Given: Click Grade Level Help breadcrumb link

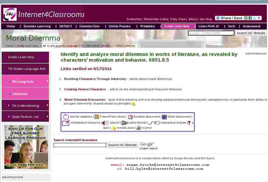Looking at the screenshot, I should point(28,46).
